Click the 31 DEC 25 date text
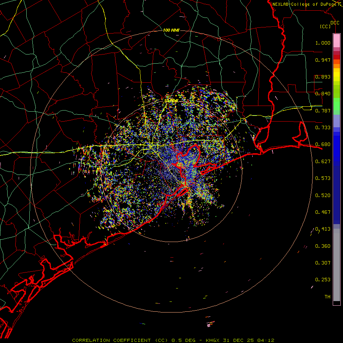 pos(238,340)
